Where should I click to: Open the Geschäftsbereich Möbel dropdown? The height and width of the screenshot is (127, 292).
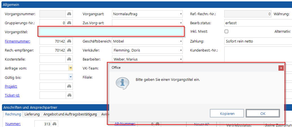coord(181,41)
